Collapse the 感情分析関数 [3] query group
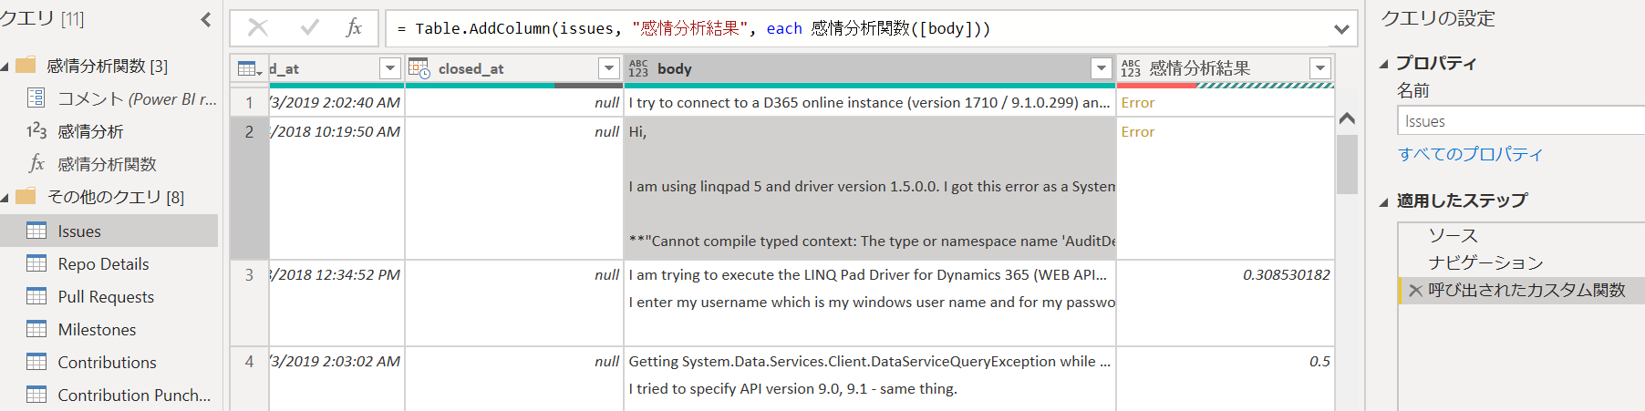The image size is (1645, 411). click(x=5, y=67)
